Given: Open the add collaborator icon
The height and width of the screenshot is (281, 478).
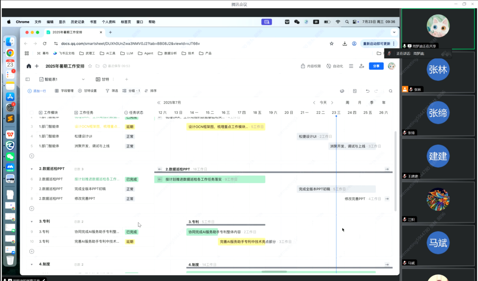Looking at the screenshot, I should (362, 66).
